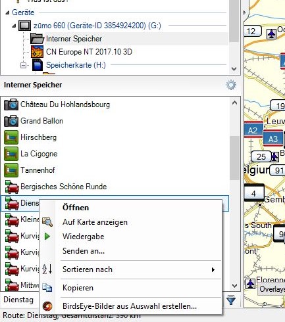Collapse the side panel with the map-edge arrow
The image size is (285, 322).
pos(245,12)
